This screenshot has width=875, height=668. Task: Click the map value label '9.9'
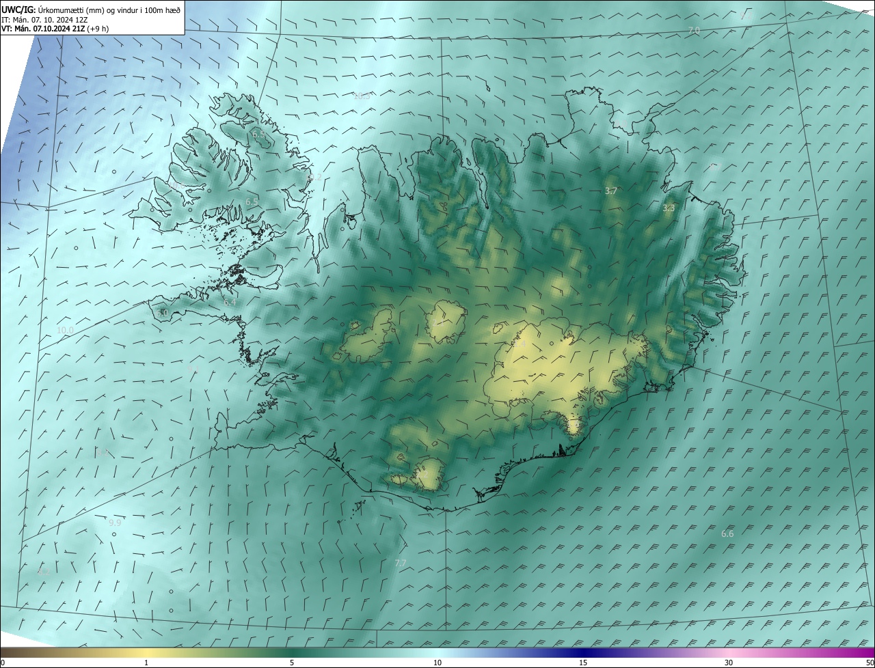tap(115, 523)
